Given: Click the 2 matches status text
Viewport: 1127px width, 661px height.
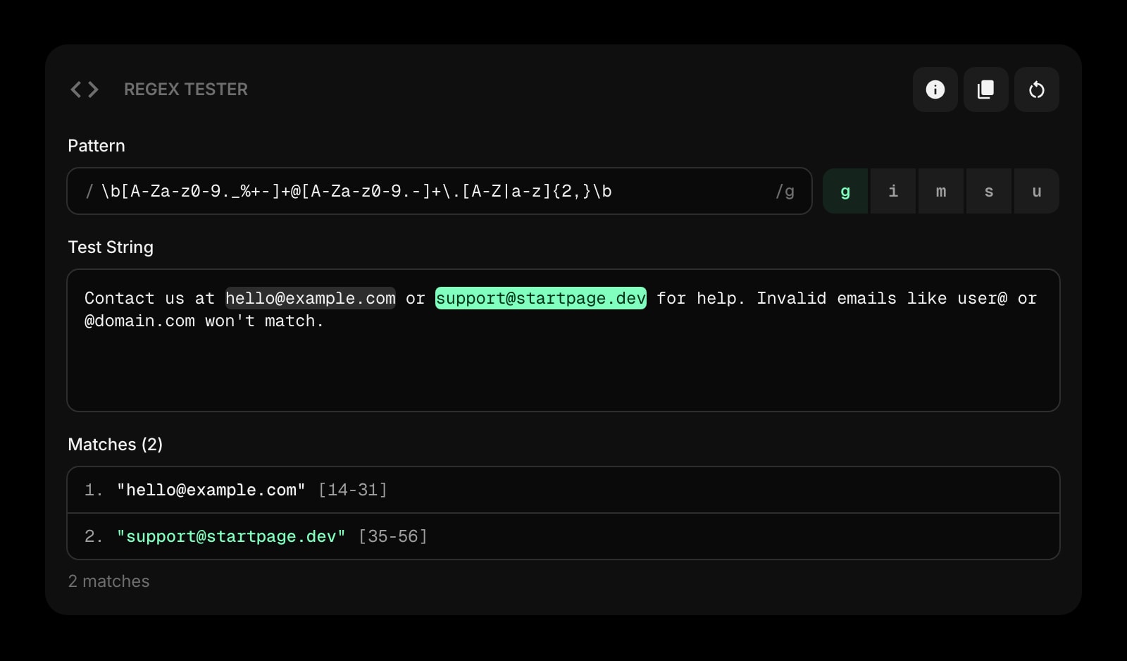Looking at the screenshot, I should 108,581.
